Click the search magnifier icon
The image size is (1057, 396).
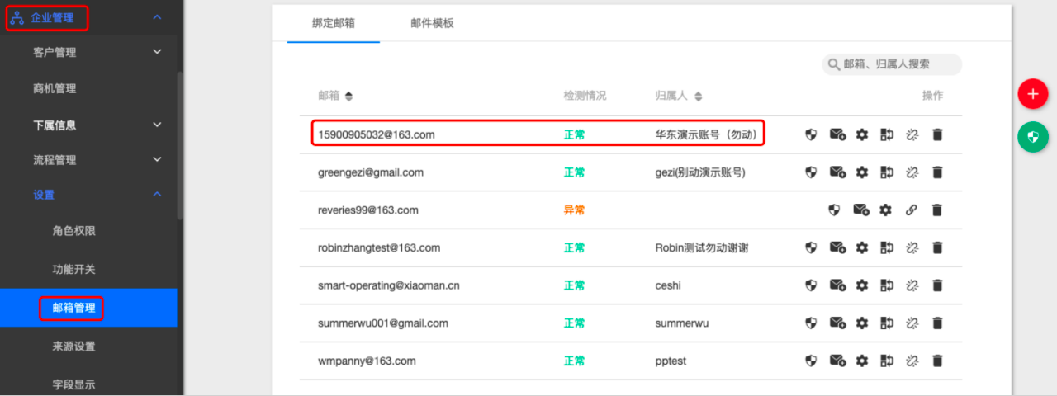click(x=833, y=64)
